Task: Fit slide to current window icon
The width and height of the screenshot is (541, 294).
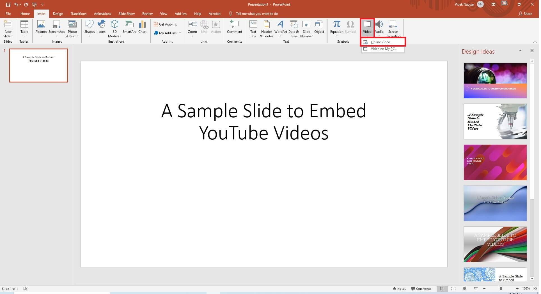Action: tap(535, 289)
